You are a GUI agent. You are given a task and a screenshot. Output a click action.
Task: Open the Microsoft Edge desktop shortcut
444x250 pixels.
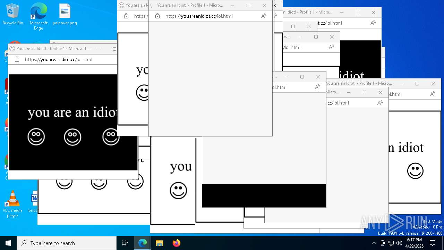pos(39,16)
